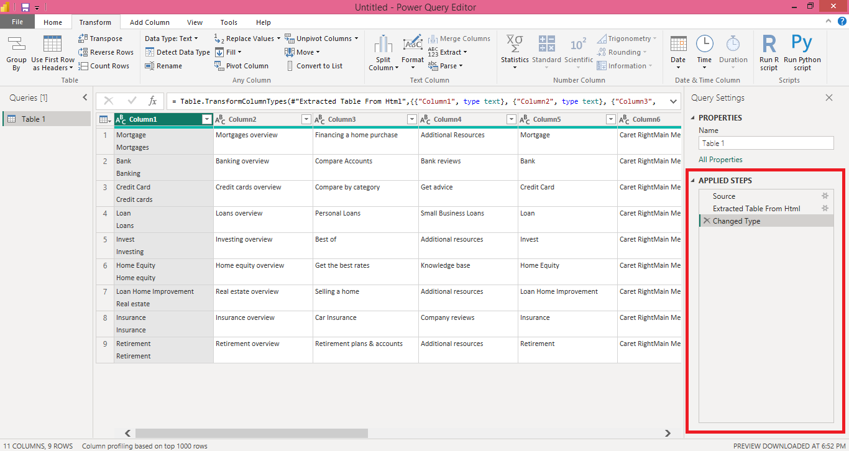Click the Column2 header
The image size is (849, 451).
coord(263,119)
